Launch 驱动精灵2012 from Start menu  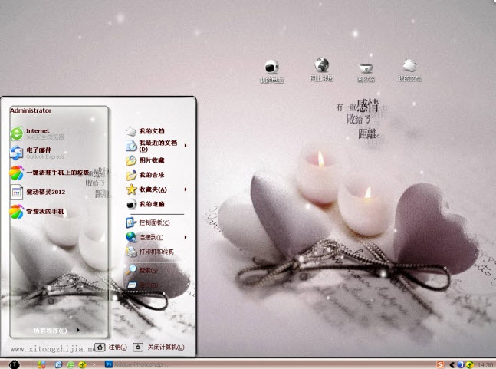(x=38, y=192)
